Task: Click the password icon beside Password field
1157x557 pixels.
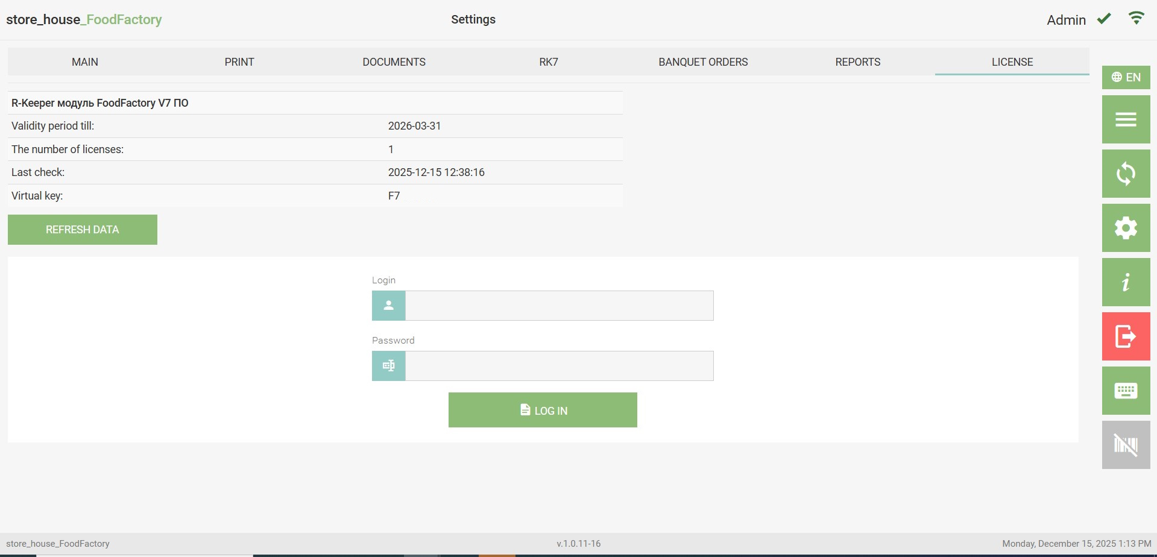Action: 389,366
